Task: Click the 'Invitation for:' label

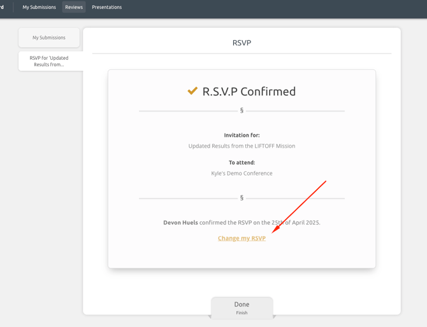Action: [242, 136]
